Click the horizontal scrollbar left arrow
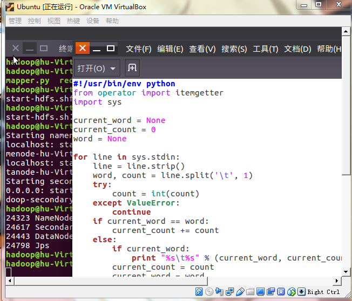The width and height of the screenshot is (352, 301). coord(10,281)
